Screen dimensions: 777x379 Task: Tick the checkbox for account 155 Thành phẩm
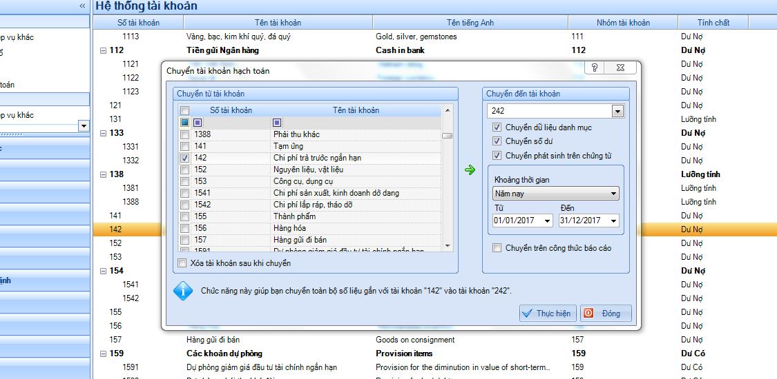pos(184,216)
